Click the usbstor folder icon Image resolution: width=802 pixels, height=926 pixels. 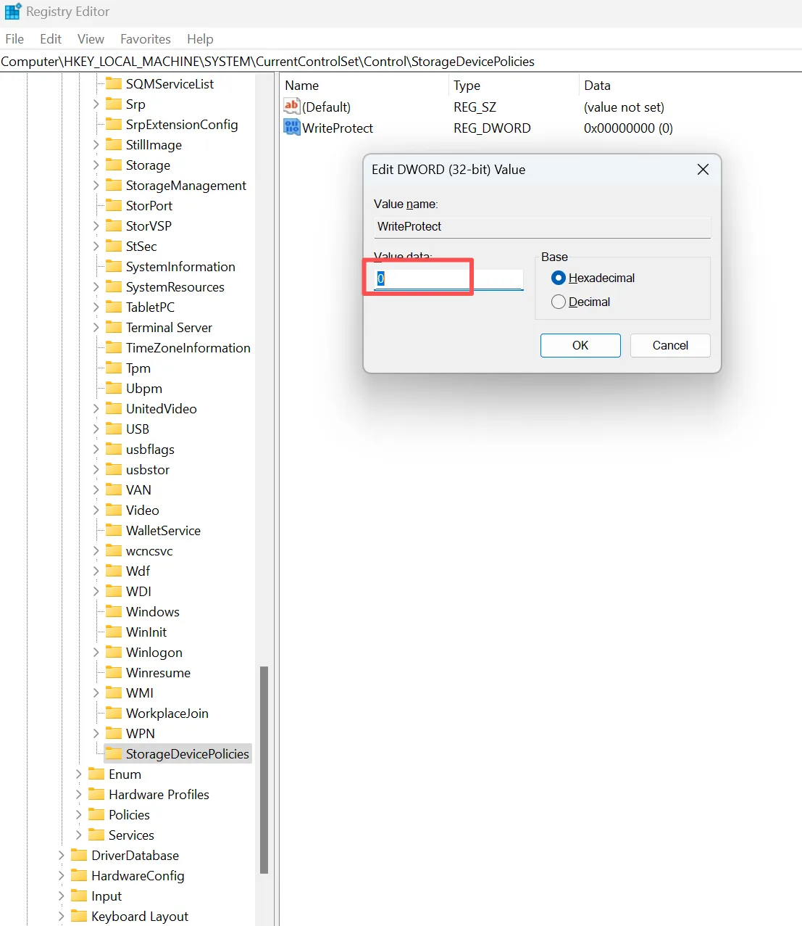tap(114, 469)
